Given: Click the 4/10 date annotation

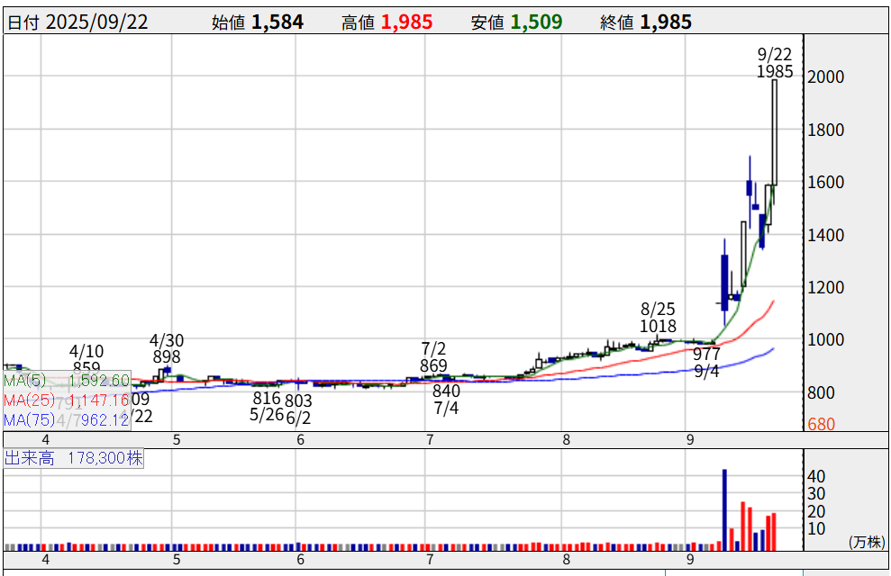Looking at the screenshot, I should 86,351.
